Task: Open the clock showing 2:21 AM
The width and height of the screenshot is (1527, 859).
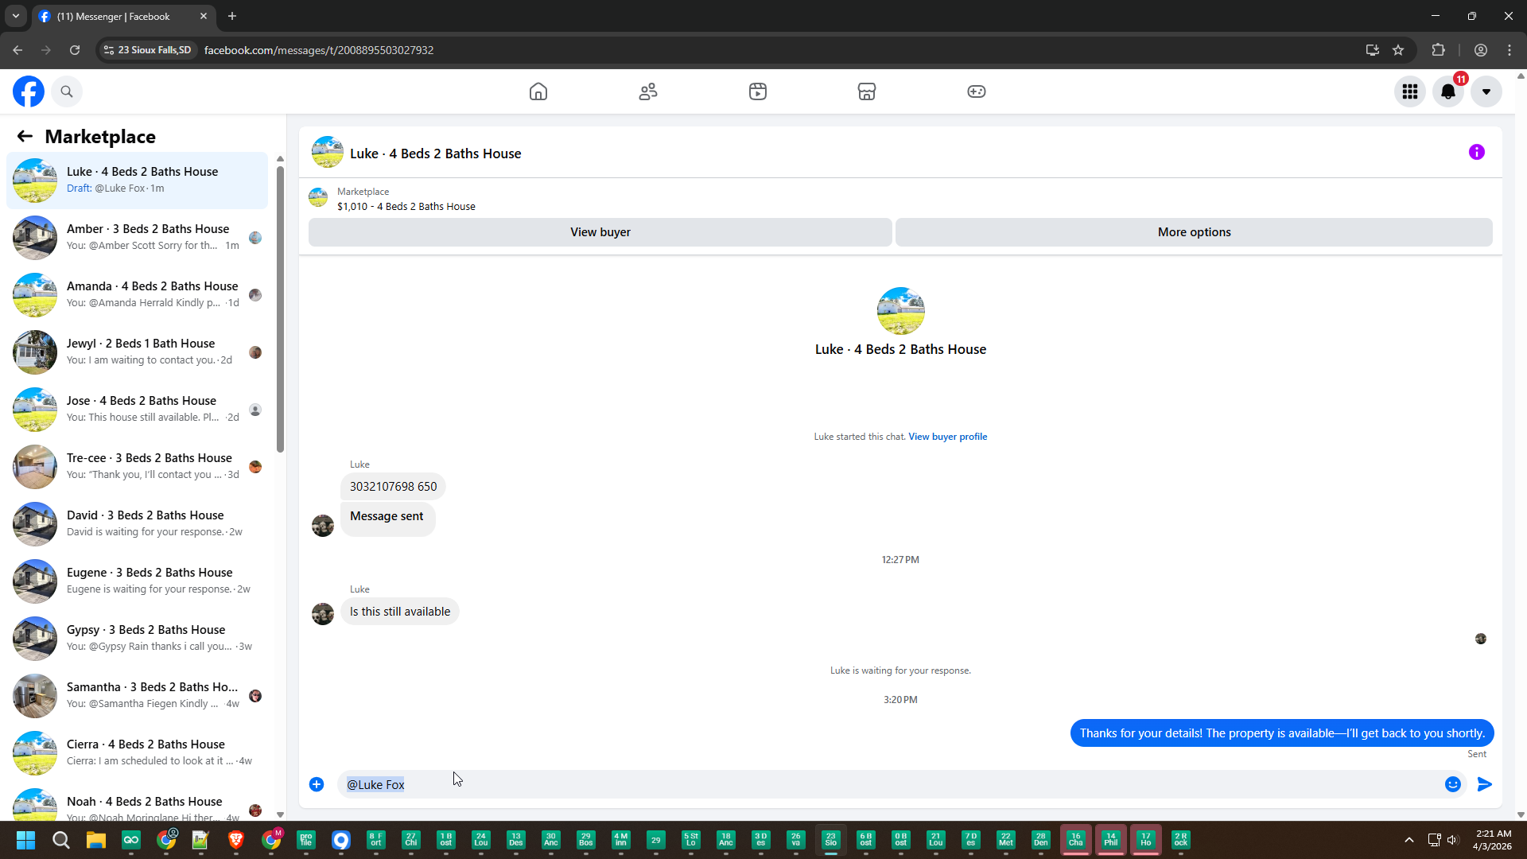Action: point(1494,840)
